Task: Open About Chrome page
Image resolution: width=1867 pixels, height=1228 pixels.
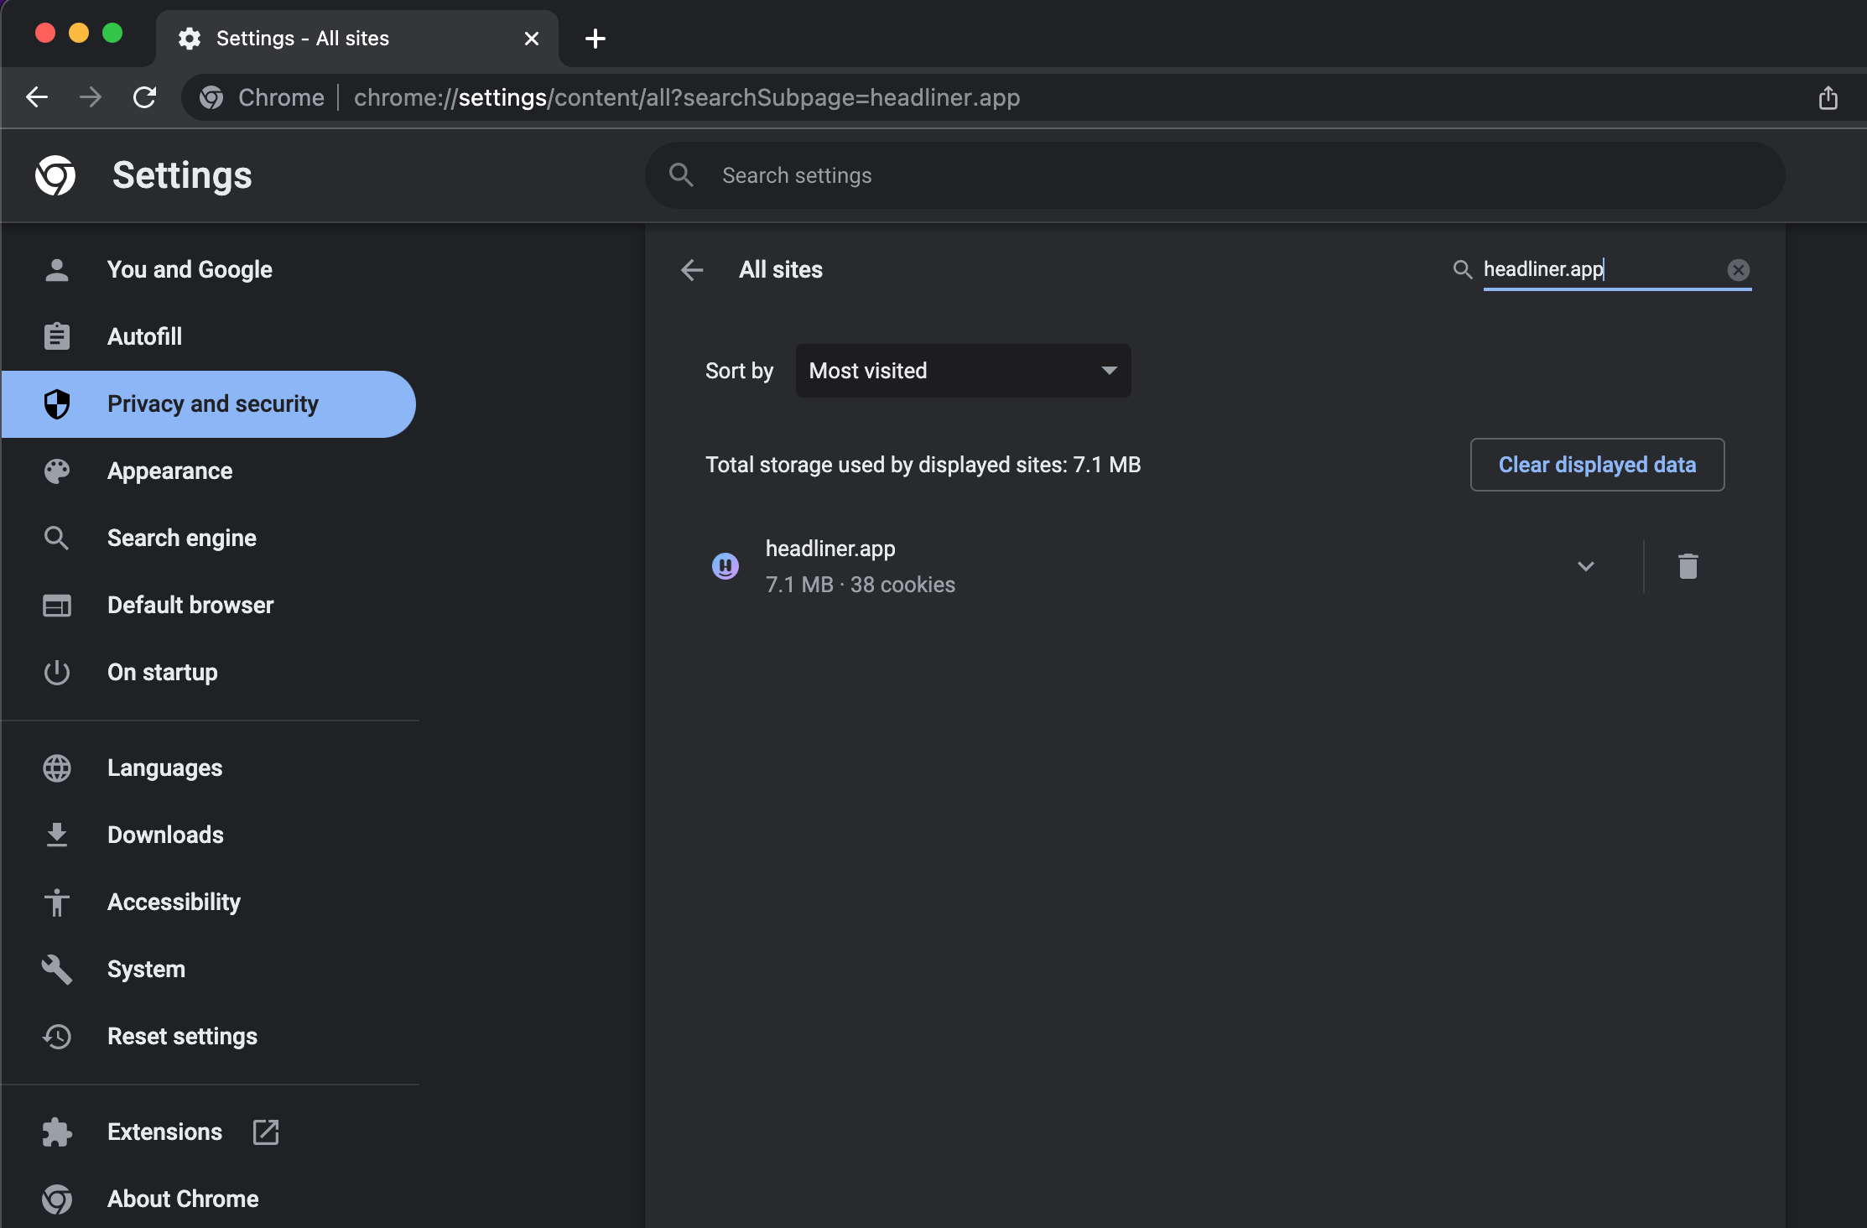Action: pyautogui.click(x=209, y=1199)
